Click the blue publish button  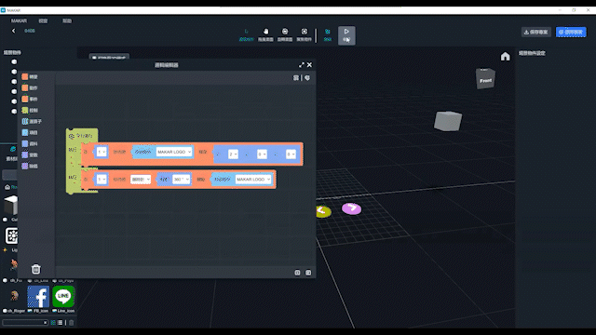tap(571, 32)
